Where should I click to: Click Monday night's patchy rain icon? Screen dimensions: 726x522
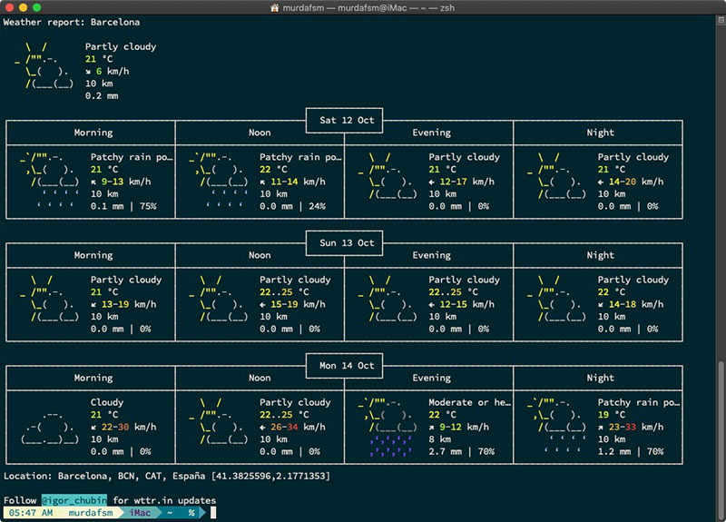click(x=557, y=427)
